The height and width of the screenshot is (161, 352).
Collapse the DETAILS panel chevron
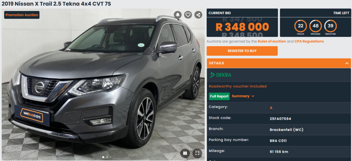(346, 63)
